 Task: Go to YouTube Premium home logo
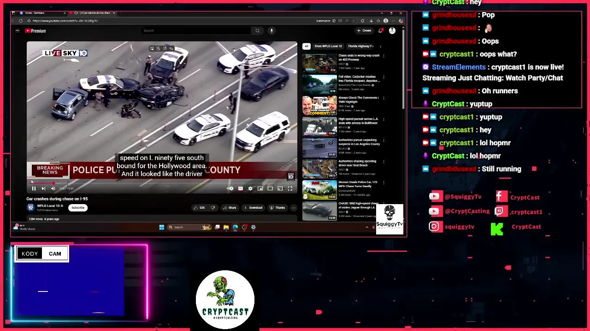(35, 31)
